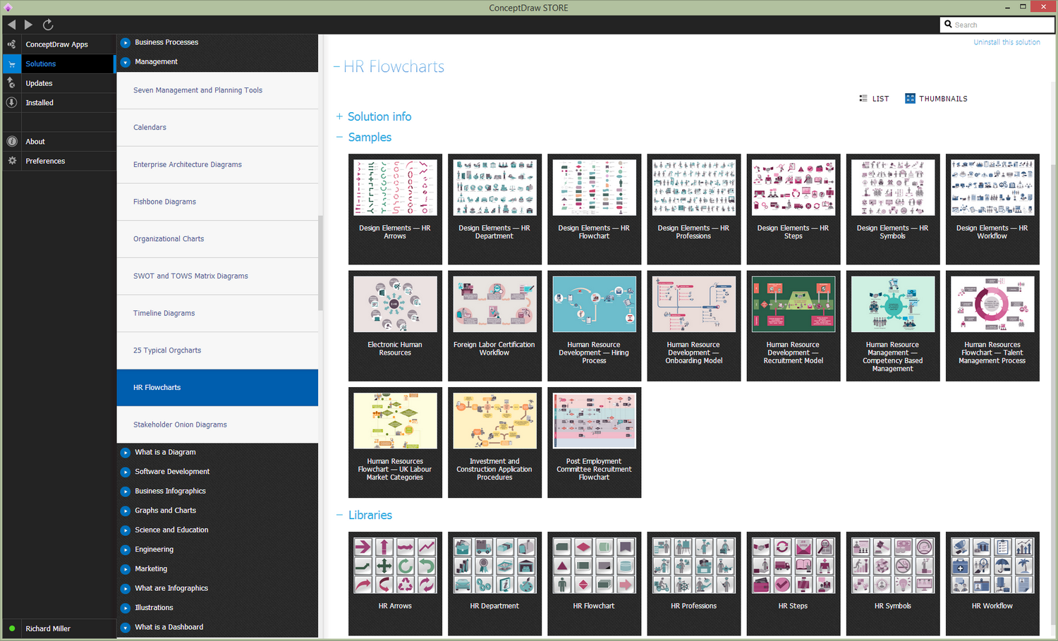Select Timeline Diagrams solution
Screen dimensions: 1058x641
click(217, 313)
